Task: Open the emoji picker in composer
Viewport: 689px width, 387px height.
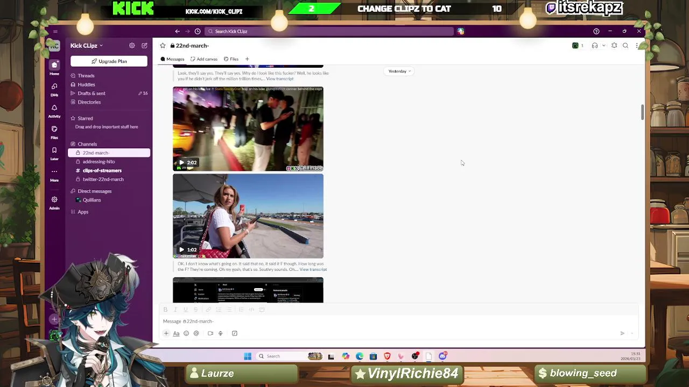Action: click(x=186, y=333)
